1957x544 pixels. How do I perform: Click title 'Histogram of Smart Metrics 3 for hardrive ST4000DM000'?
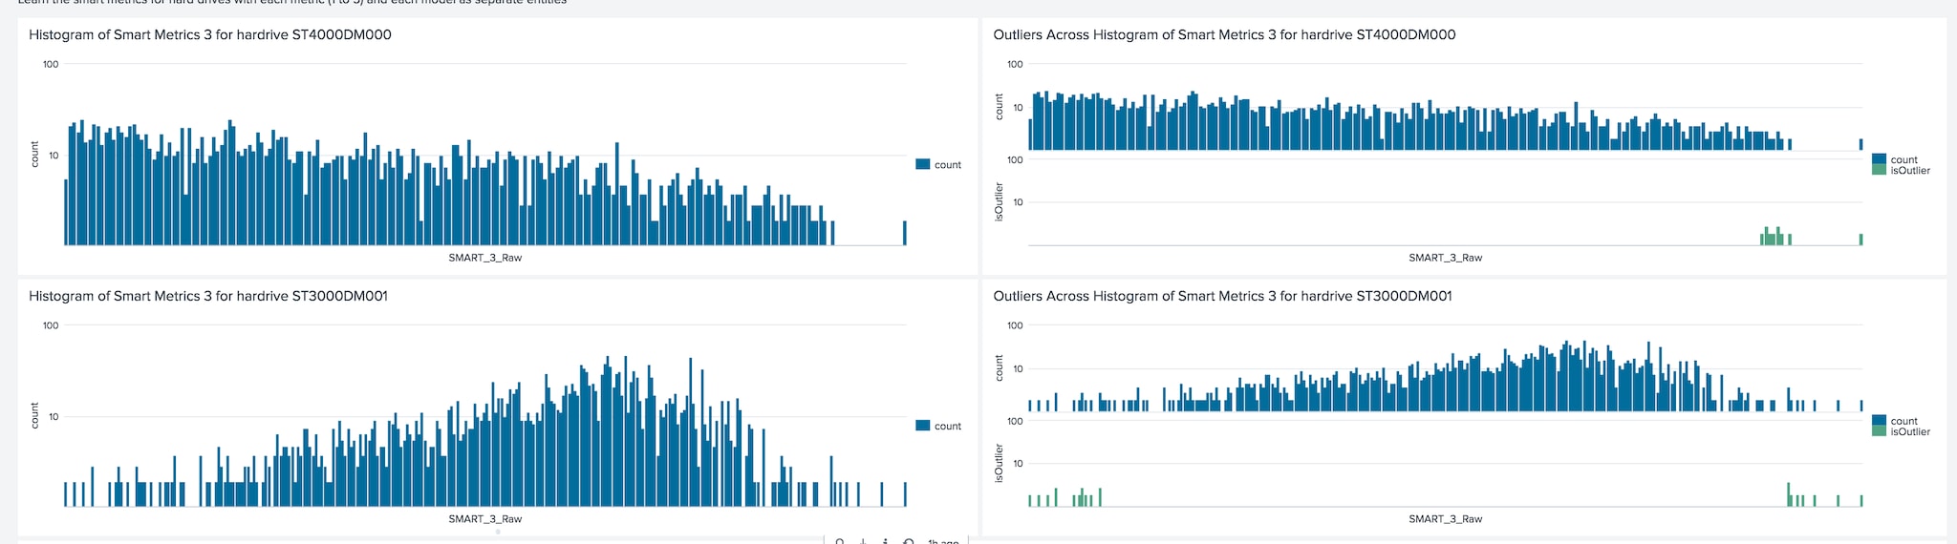210,34
